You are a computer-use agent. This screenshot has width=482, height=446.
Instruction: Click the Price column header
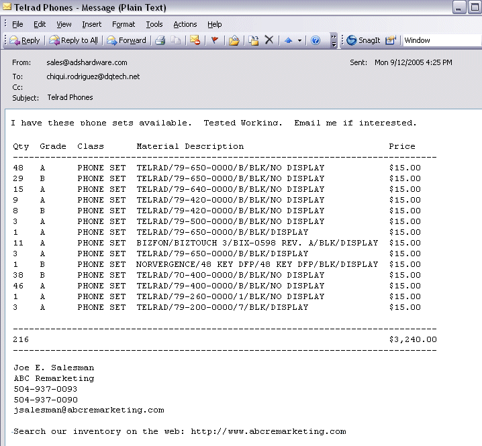click(x=402, y=146)
